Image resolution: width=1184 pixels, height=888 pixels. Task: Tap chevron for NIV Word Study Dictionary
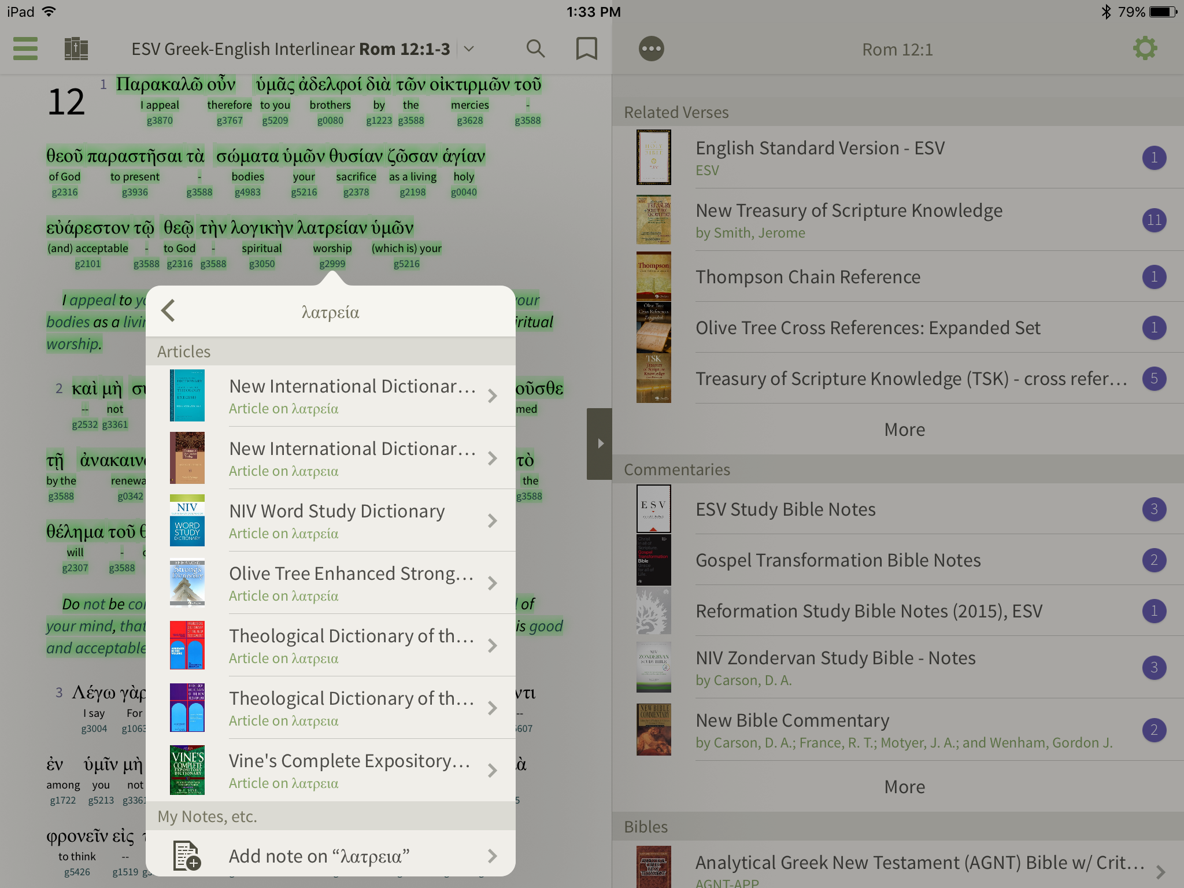pos(493,521)
